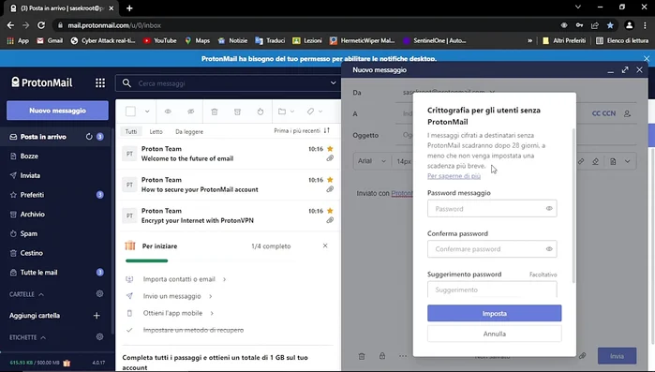Viewport: 655px width, 372px height.
Task: Open the Proton apps grid menu
Action: (100, 82)
